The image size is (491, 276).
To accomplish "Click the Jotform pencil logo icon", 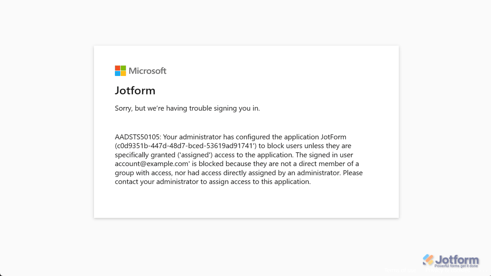I will 428,260.
